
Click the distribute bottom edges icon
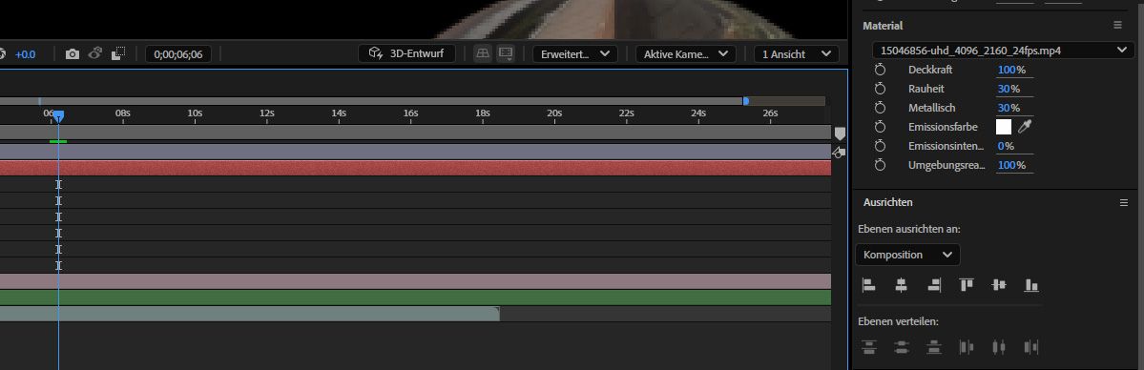934,347
